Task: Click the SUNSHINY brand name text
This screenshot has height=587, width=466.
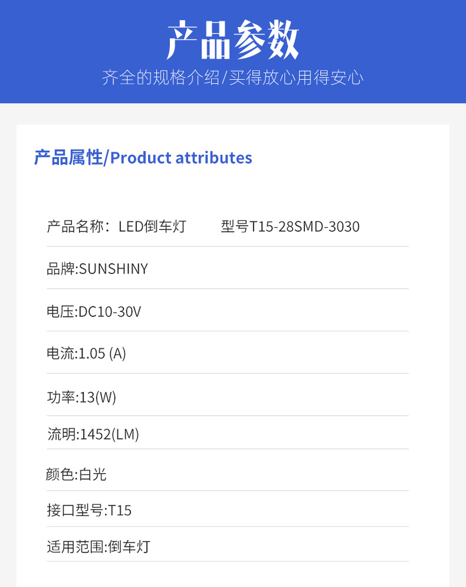Action: point(114,269)
